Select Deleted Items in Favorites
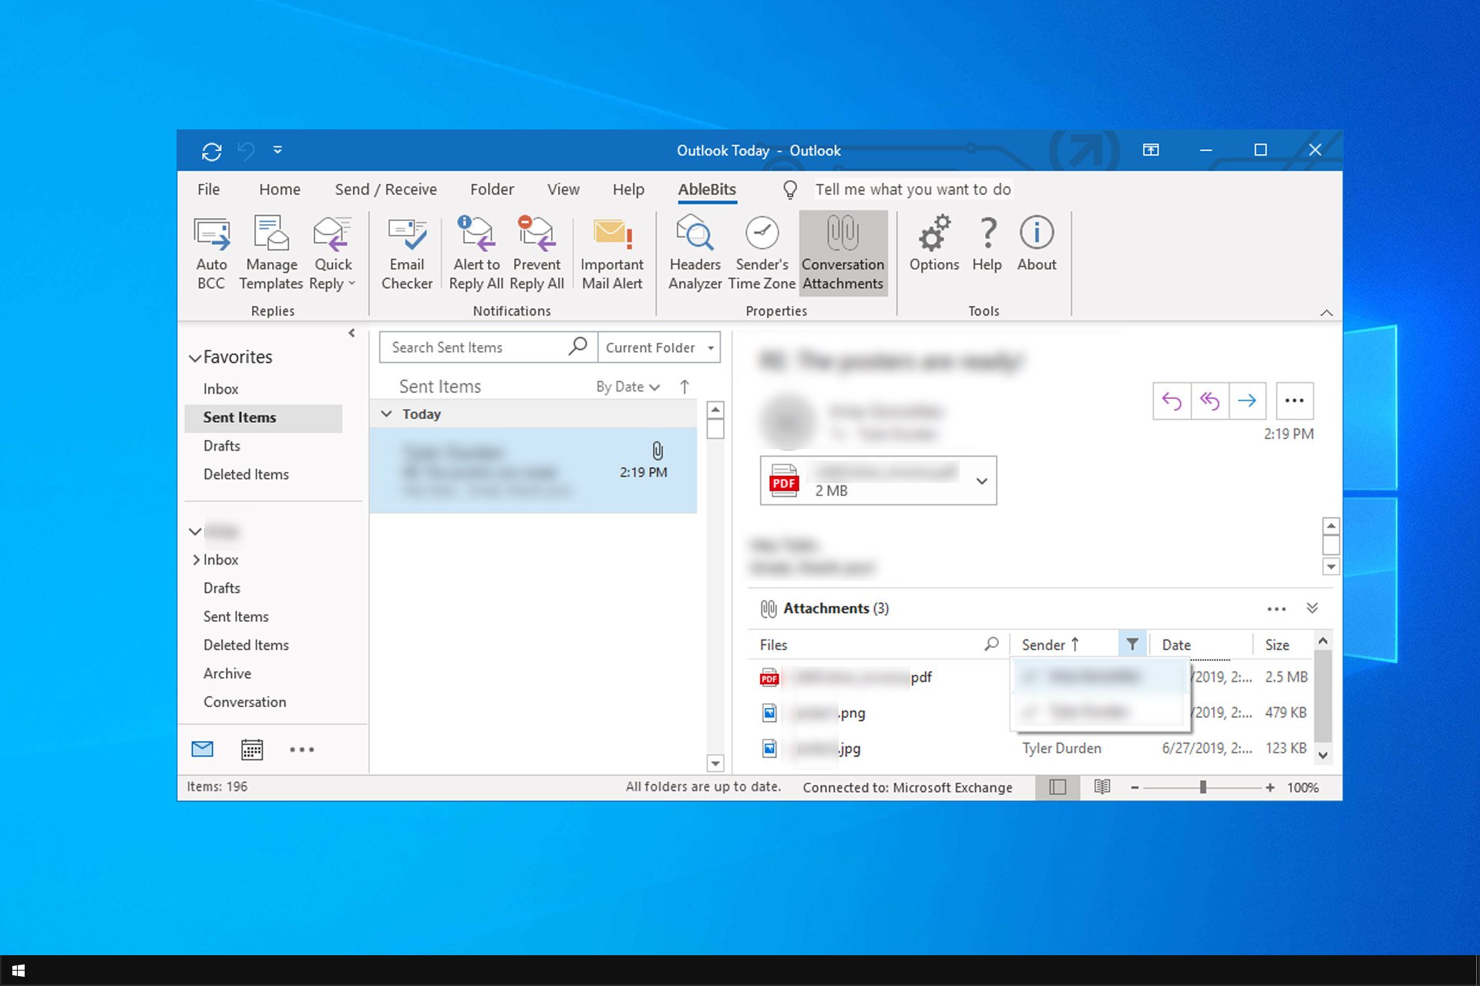This screenshot has height=986, width=1480. tap(246, 475)
